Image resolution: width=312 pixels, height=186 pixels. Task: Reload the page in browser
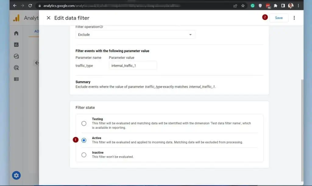pos(30,5)
